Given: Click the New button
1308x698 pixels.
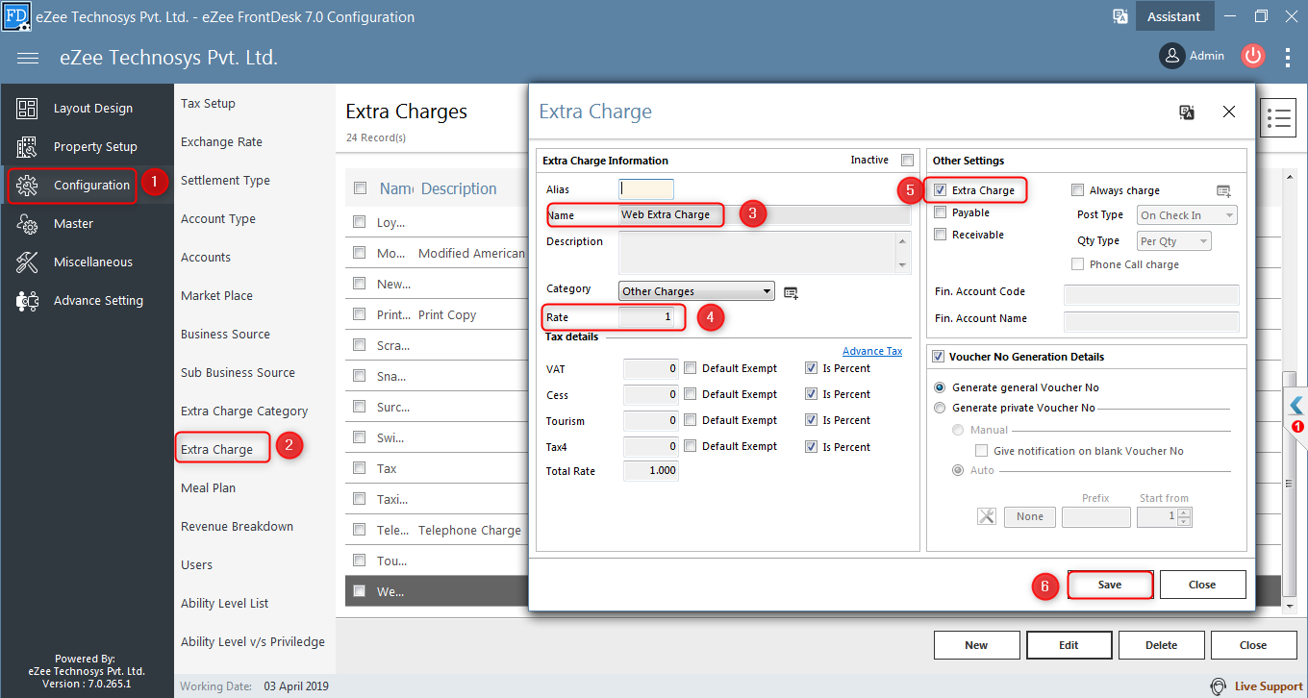Looking at the screenshot, I should point(976,645).
